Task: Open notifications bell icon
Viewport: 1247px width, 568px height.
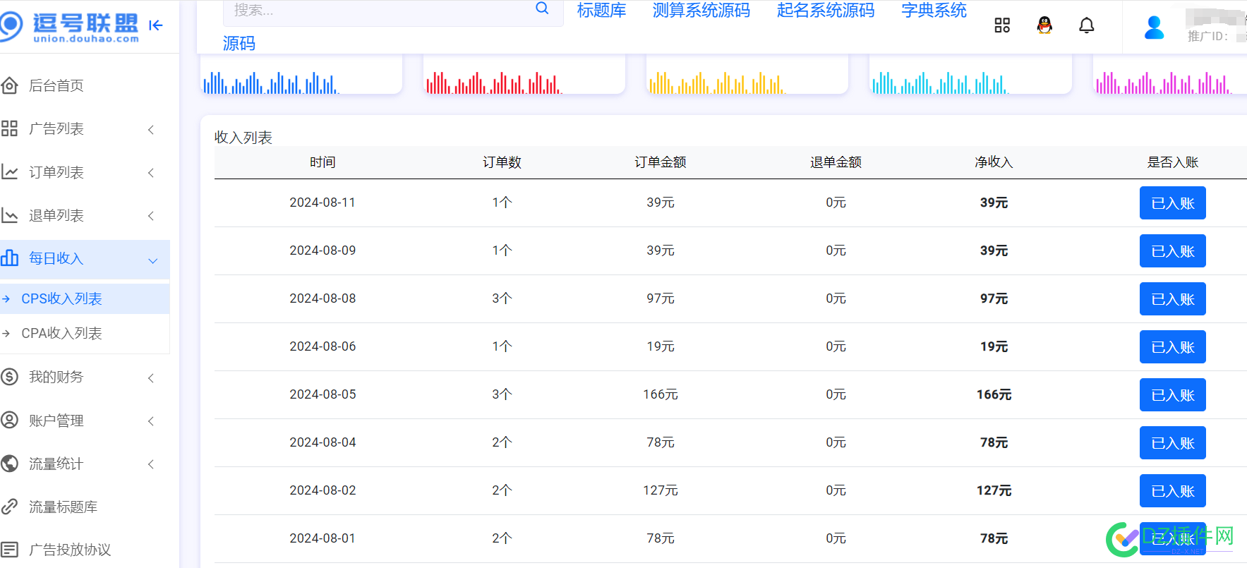Action: [1087, 25]
